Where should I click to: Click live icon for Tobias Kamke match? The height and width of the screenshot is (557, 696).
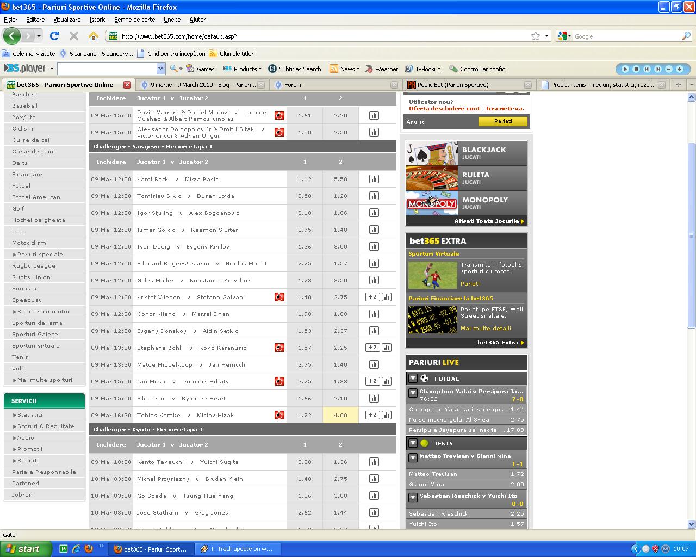[x=279, y=415]
